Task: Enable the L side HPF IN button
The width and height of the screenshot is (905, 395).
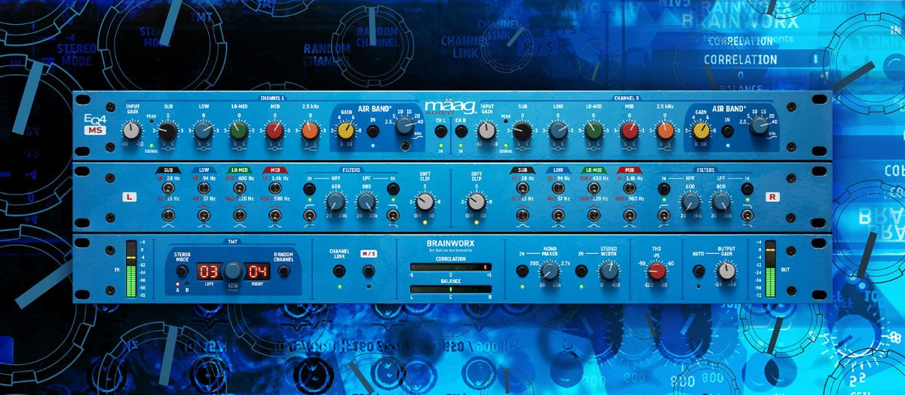Action: [309, 188]
